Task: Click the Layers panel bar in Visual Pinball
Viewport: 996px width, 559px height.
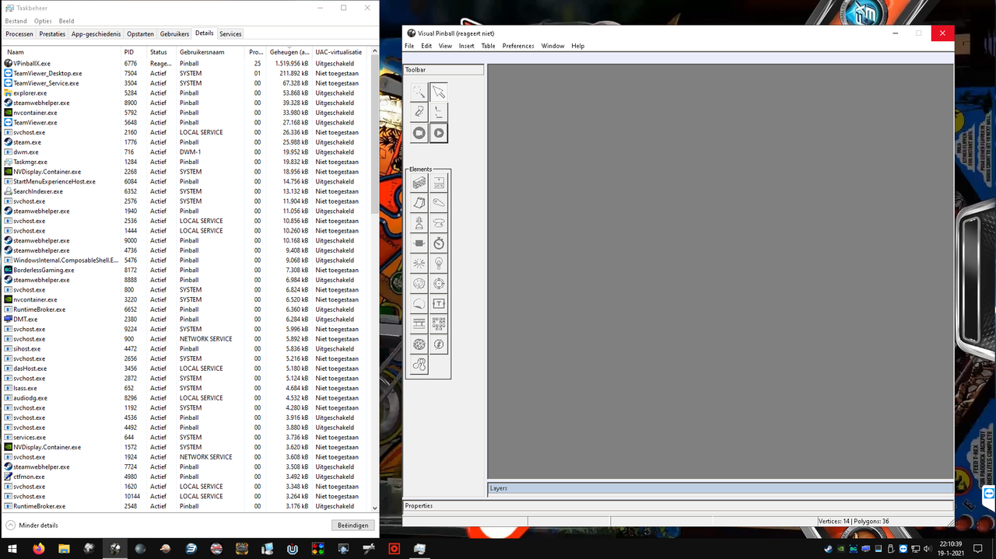Action: tap(721, 488)
